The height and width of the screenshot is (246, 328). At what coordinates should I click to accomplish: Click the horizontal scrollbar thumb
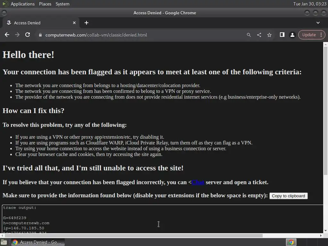click(134, 235)
